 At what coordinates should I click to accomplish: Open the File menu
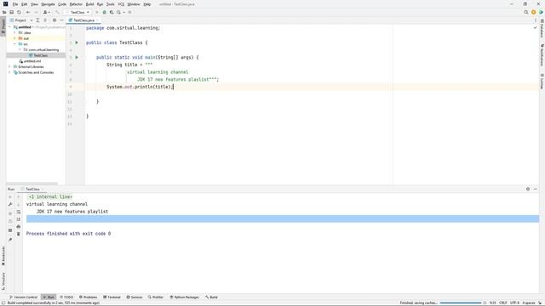tap(15, 4)
